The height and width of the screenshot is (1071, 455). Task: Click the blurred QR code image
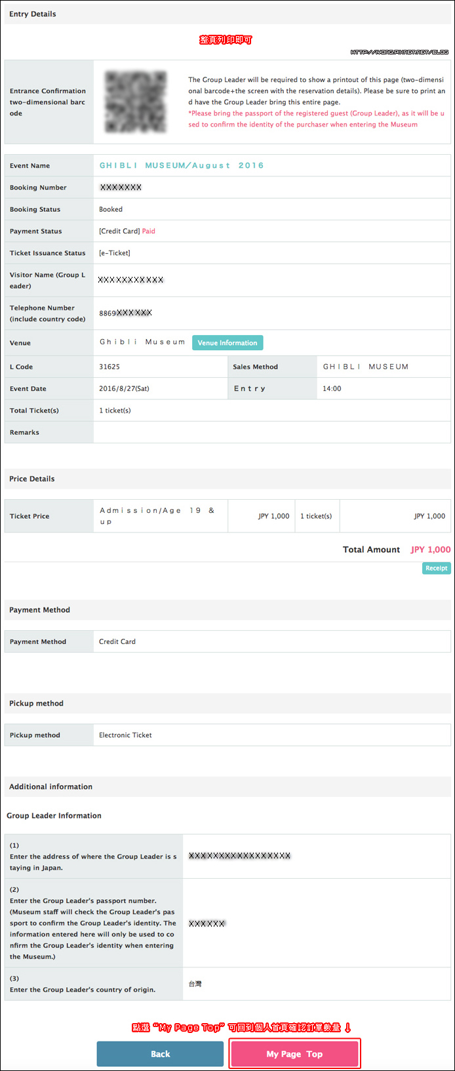[x=136, y=102]
